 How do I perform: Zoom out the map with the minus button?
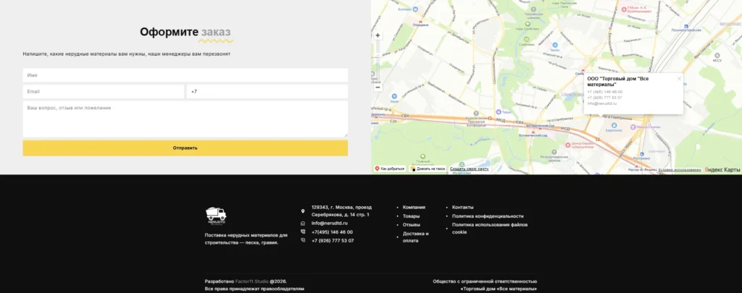378,88
